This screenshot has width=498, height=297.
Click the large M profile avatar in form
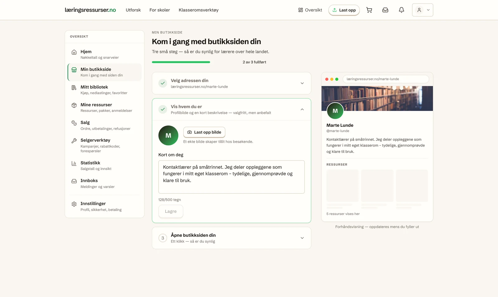click(168, 135)
